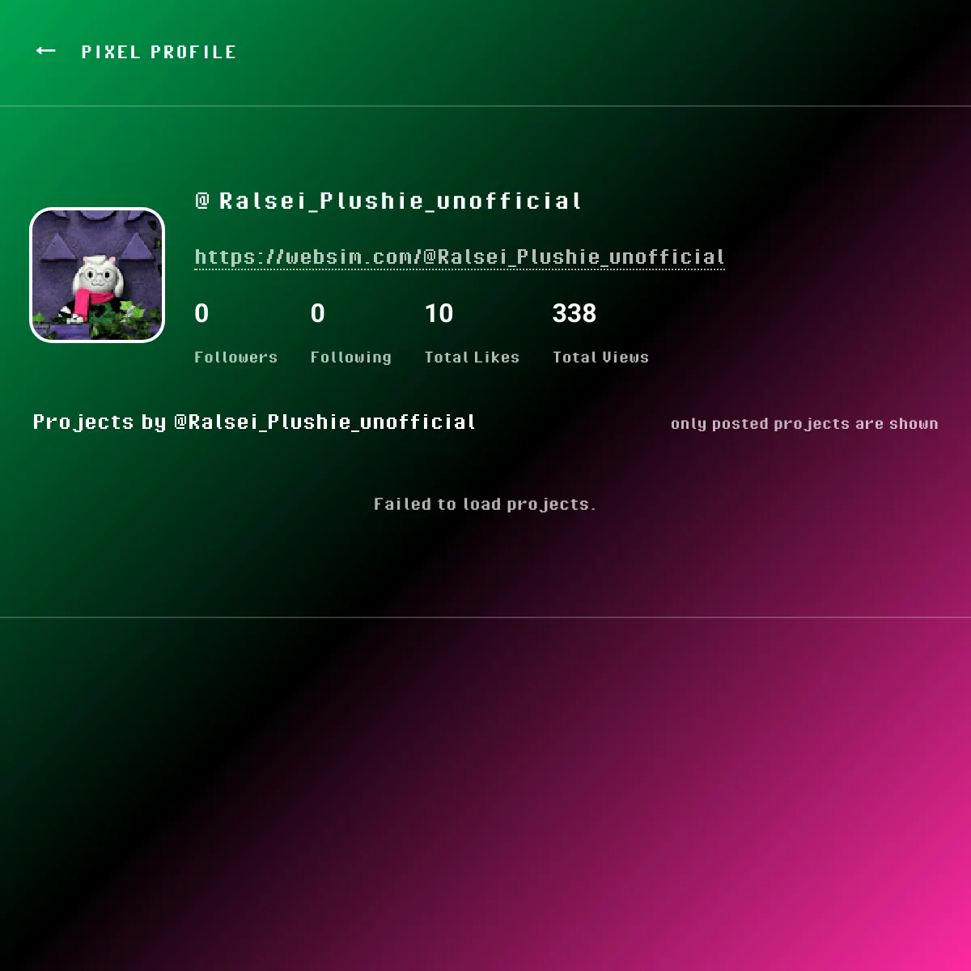Click the https:// part of the profile URL

[239, 257]
